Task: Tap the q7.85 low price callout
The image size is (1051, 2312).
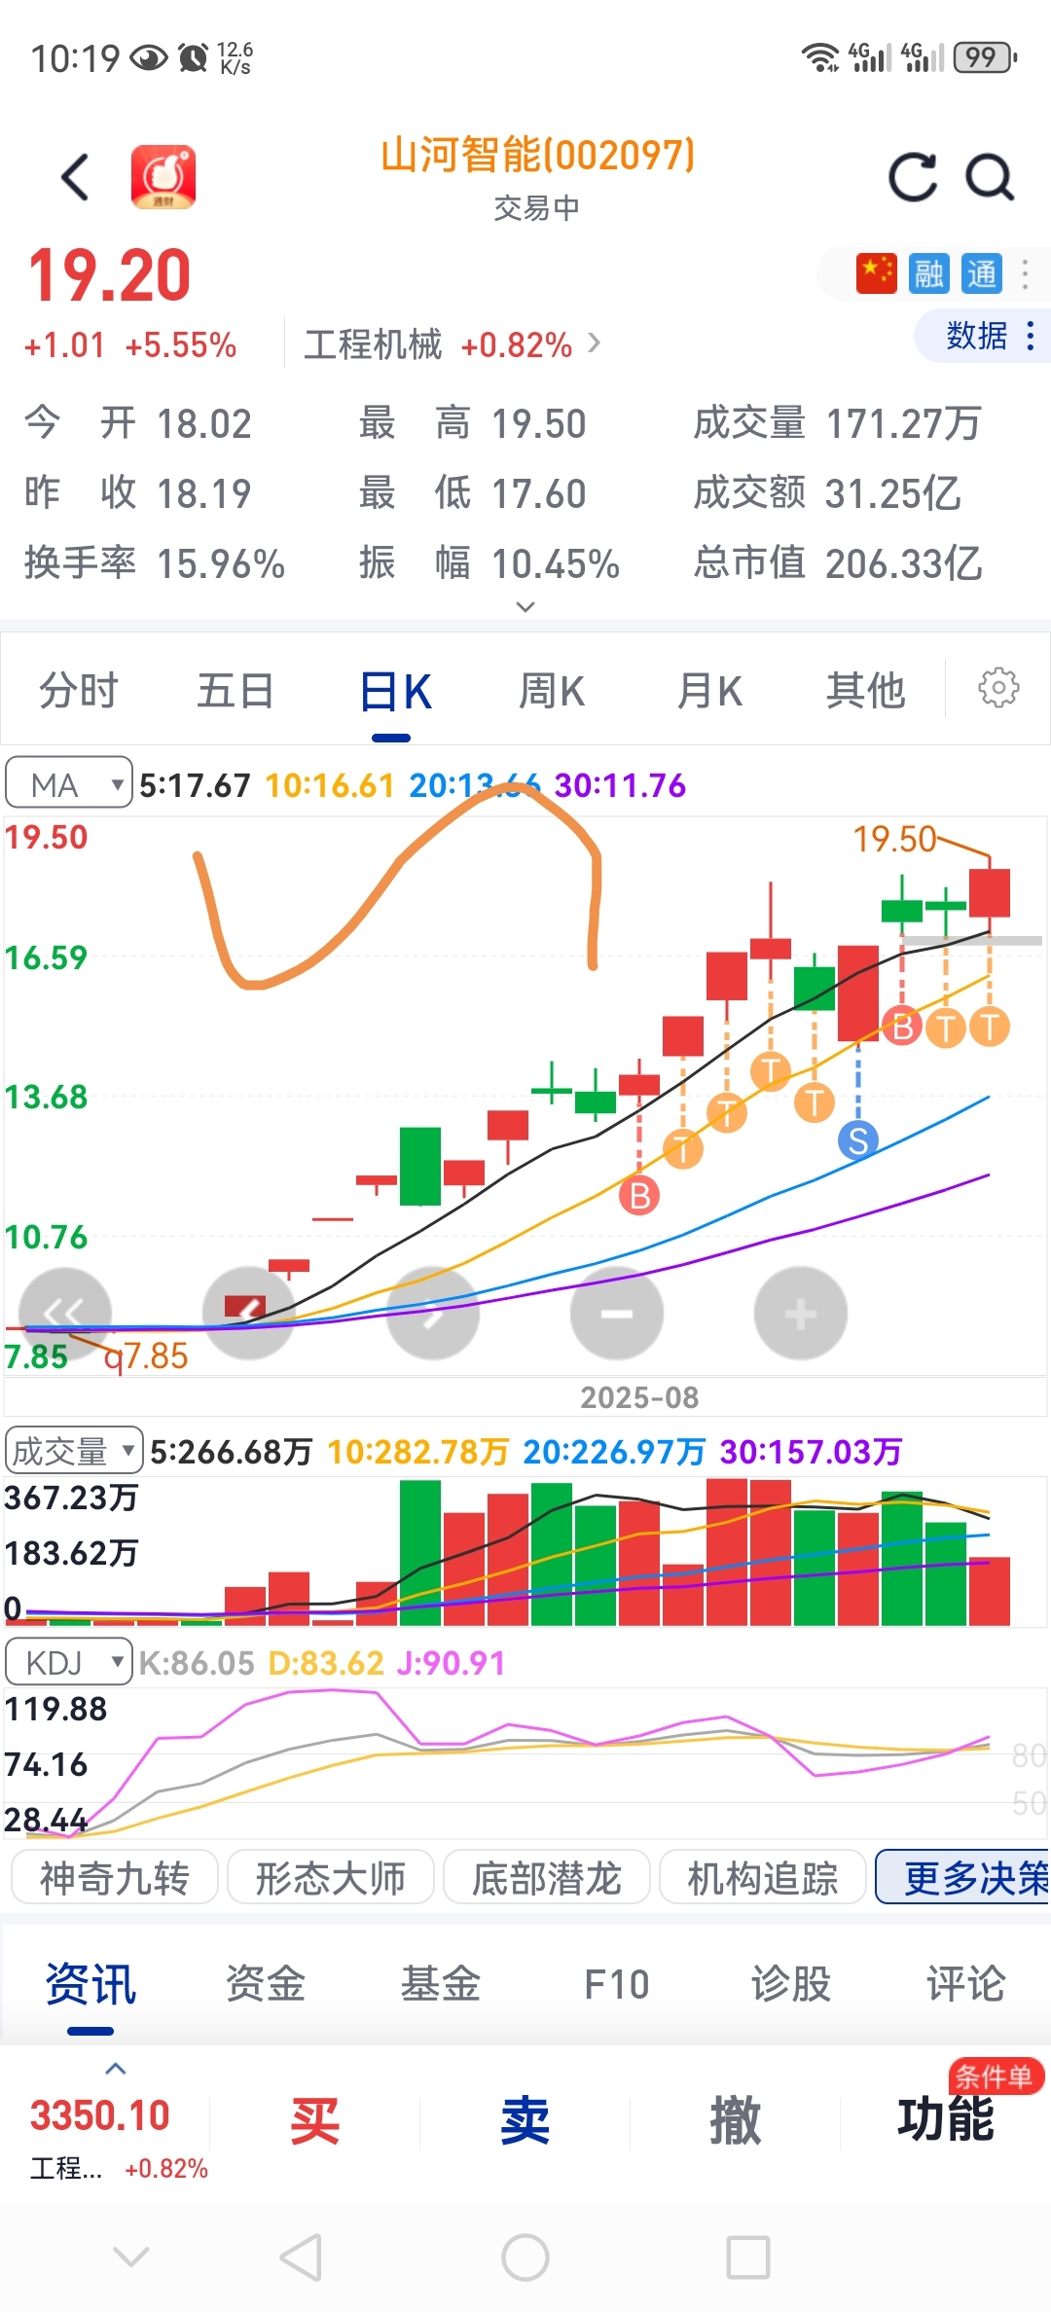Action: point(146,1355)
